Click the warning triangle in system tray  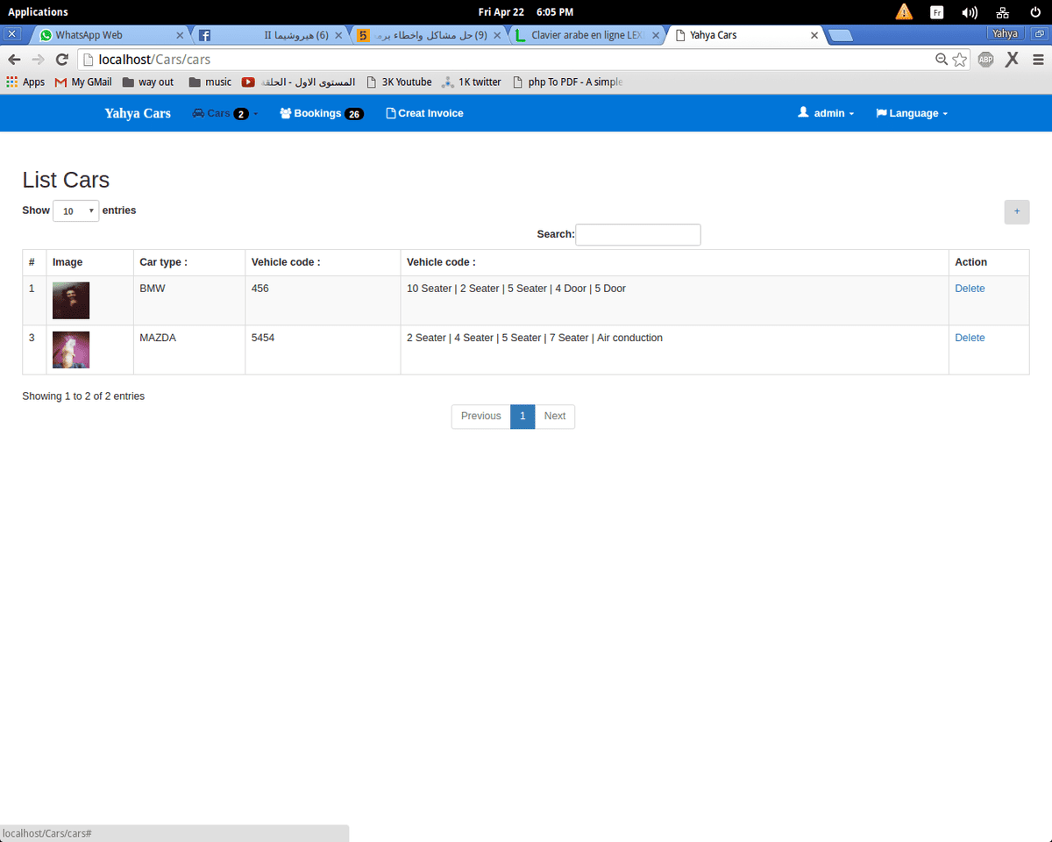click(904, 12)
